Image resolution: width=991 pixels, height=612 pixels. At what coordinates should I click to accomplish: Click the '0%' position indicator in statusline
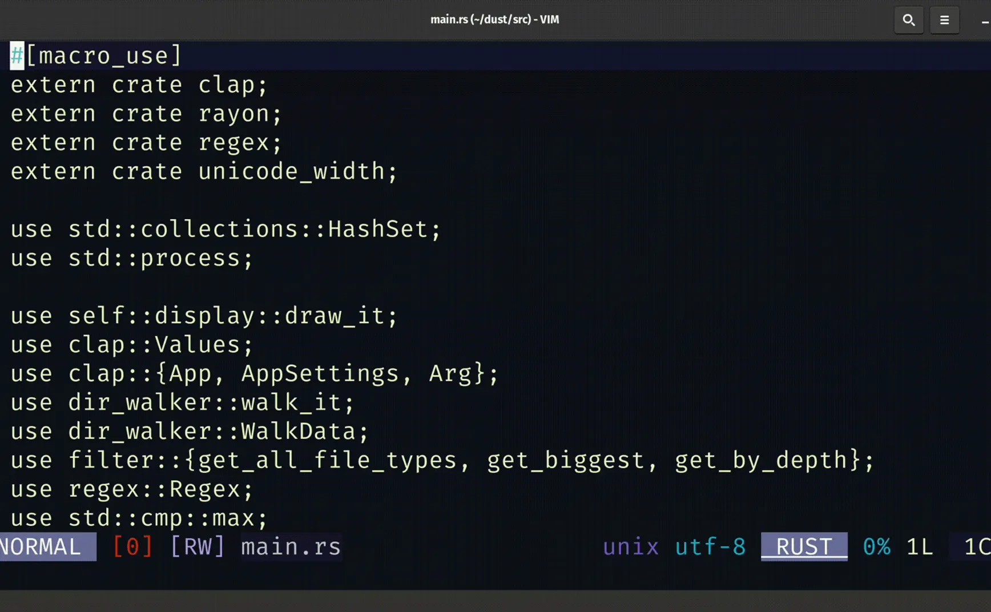coord(876,547)
